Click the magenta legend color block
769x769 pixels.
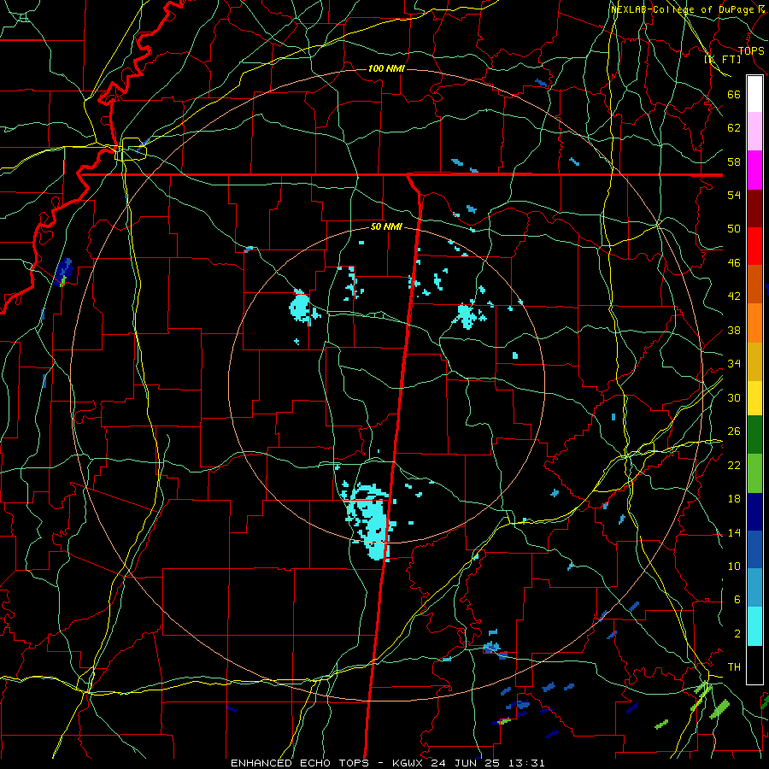[x=754, y=170]
